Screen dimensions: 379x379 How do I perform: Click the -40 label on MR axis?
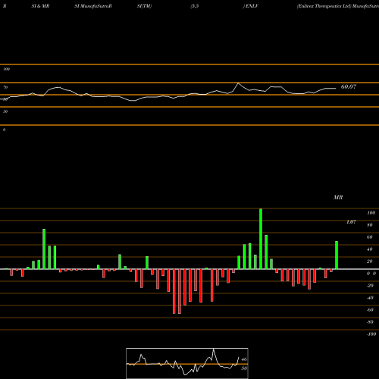(x=370, y=298)
